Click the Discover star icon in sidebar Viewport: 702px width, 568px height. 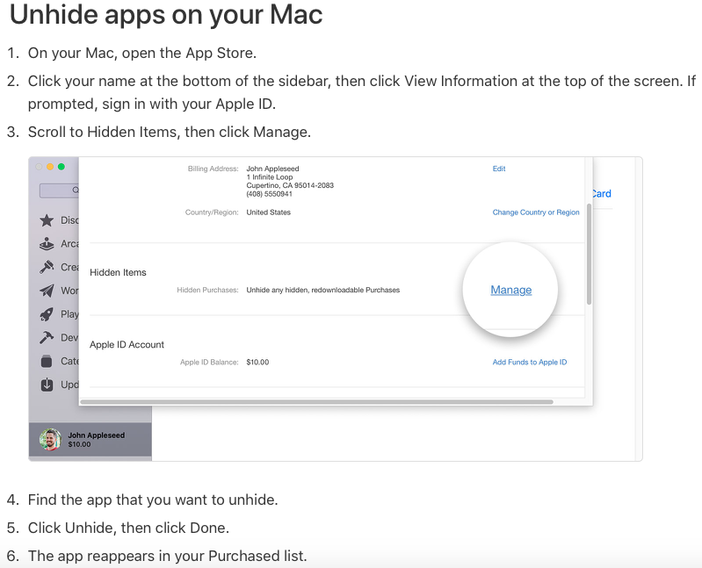tap(47, 220)
